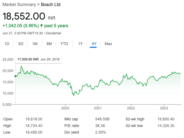Viewport: 184px width, 138px height.
Task: Switch chart to 6M range
Action: point(49,44)
